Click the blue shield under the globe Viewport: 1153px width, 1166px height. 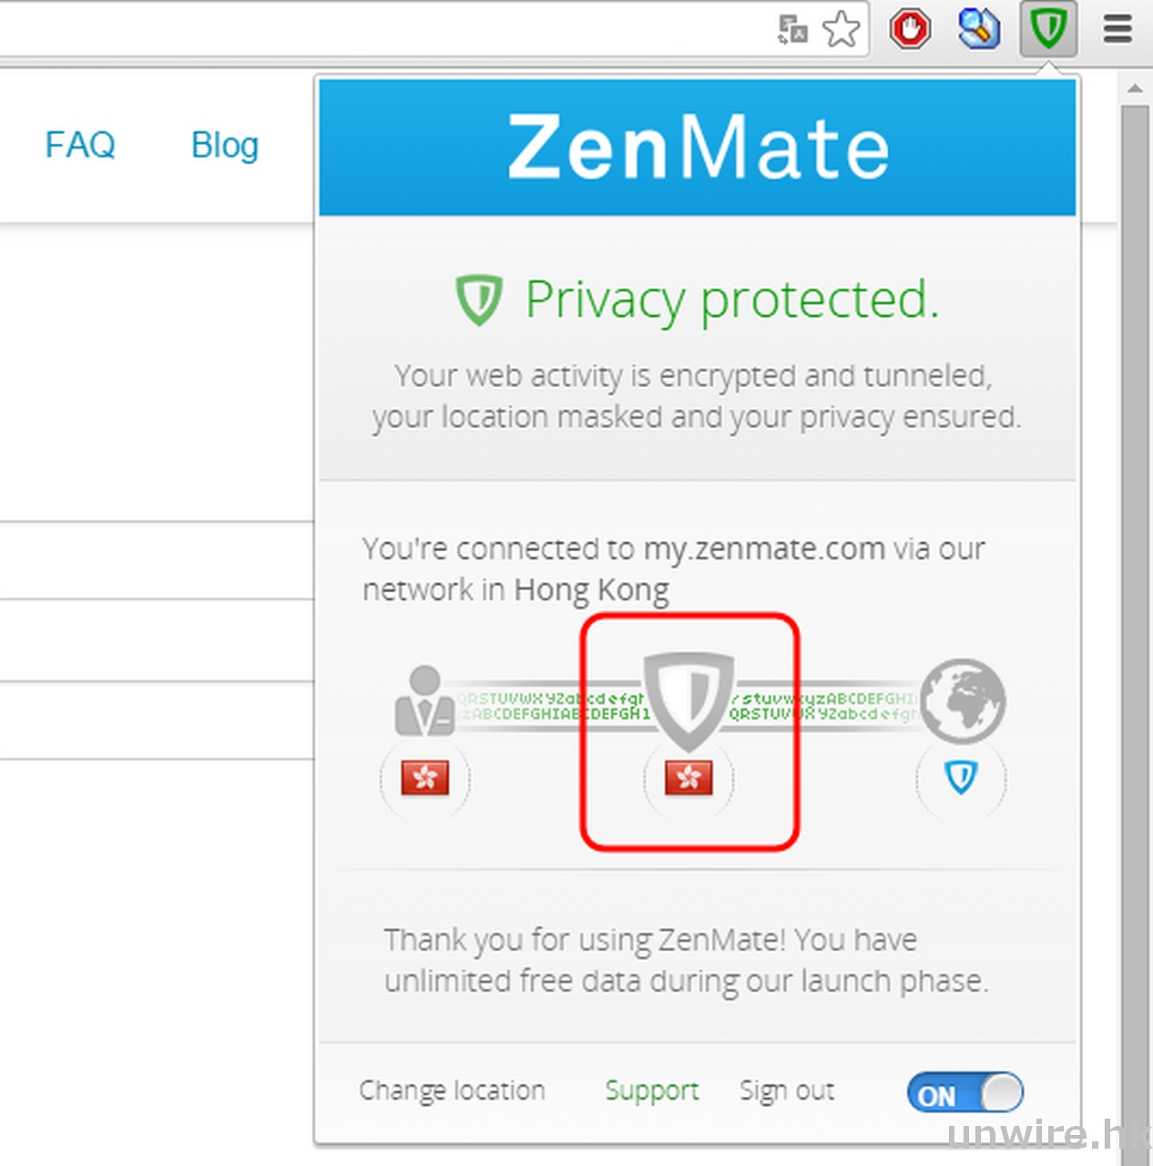[961, 778]
